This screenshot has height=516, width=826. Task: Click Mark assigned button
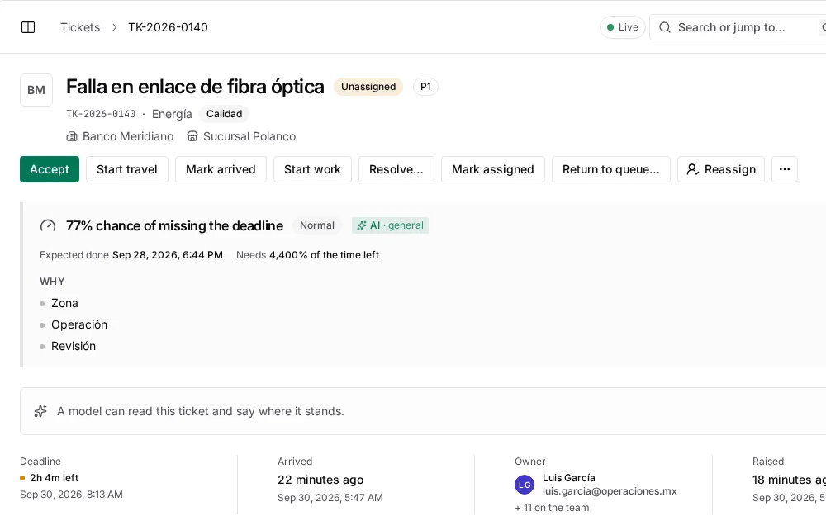tap(493, 169)
